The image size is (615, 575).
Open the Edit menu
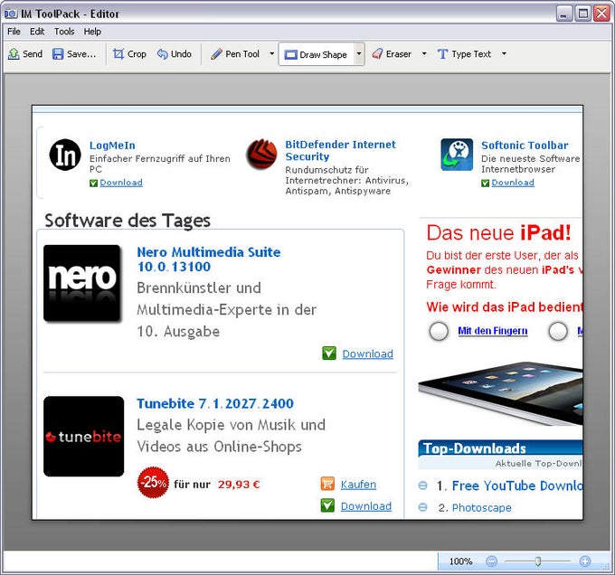tap(37, 32)
